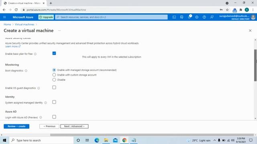
Task: Click the Create a virtual machine browser tab
Action: pos(24,3)
